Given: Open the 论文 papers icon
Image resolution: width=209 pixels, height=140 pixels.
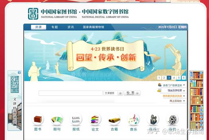Looking at the screenshot, I should pyautogui.click(x=95, y=119).
